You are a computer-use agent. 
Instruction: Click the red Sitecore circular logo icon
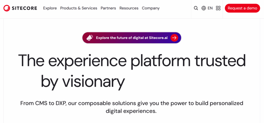click(7, 8)
